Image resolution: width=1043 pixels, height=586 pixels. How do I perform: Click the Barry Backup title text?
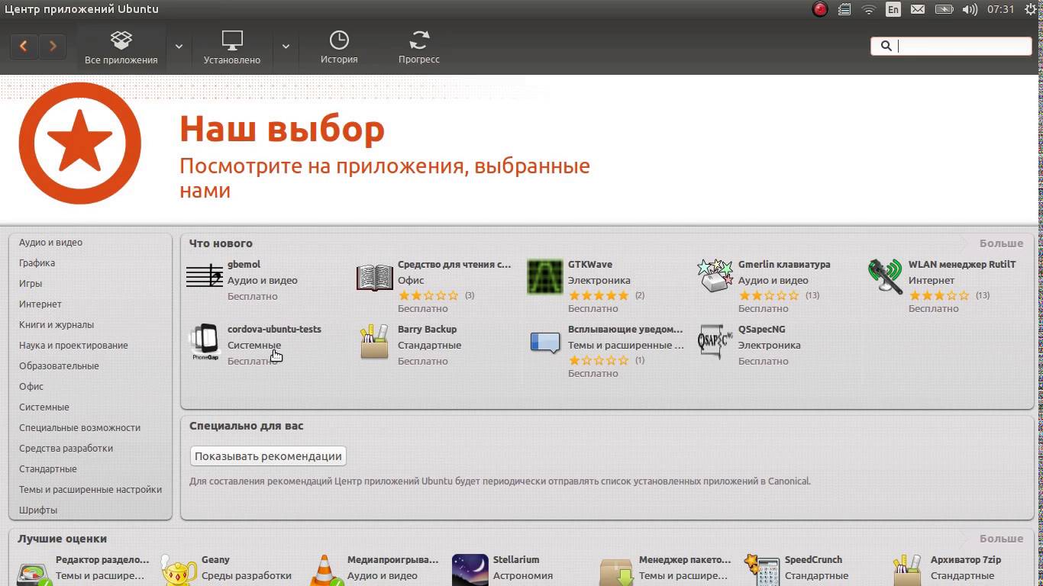click(x=428, y=330)
